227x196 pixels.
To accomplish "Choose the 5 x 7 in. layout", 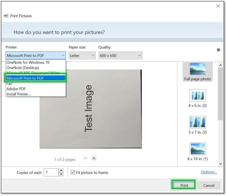I will click(197, 125).
